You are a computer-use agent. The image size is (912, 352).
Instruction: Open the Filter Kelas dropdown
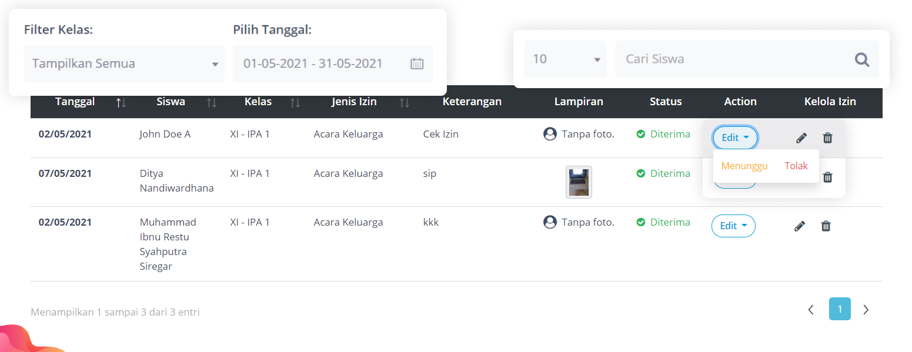pos(124,64)
